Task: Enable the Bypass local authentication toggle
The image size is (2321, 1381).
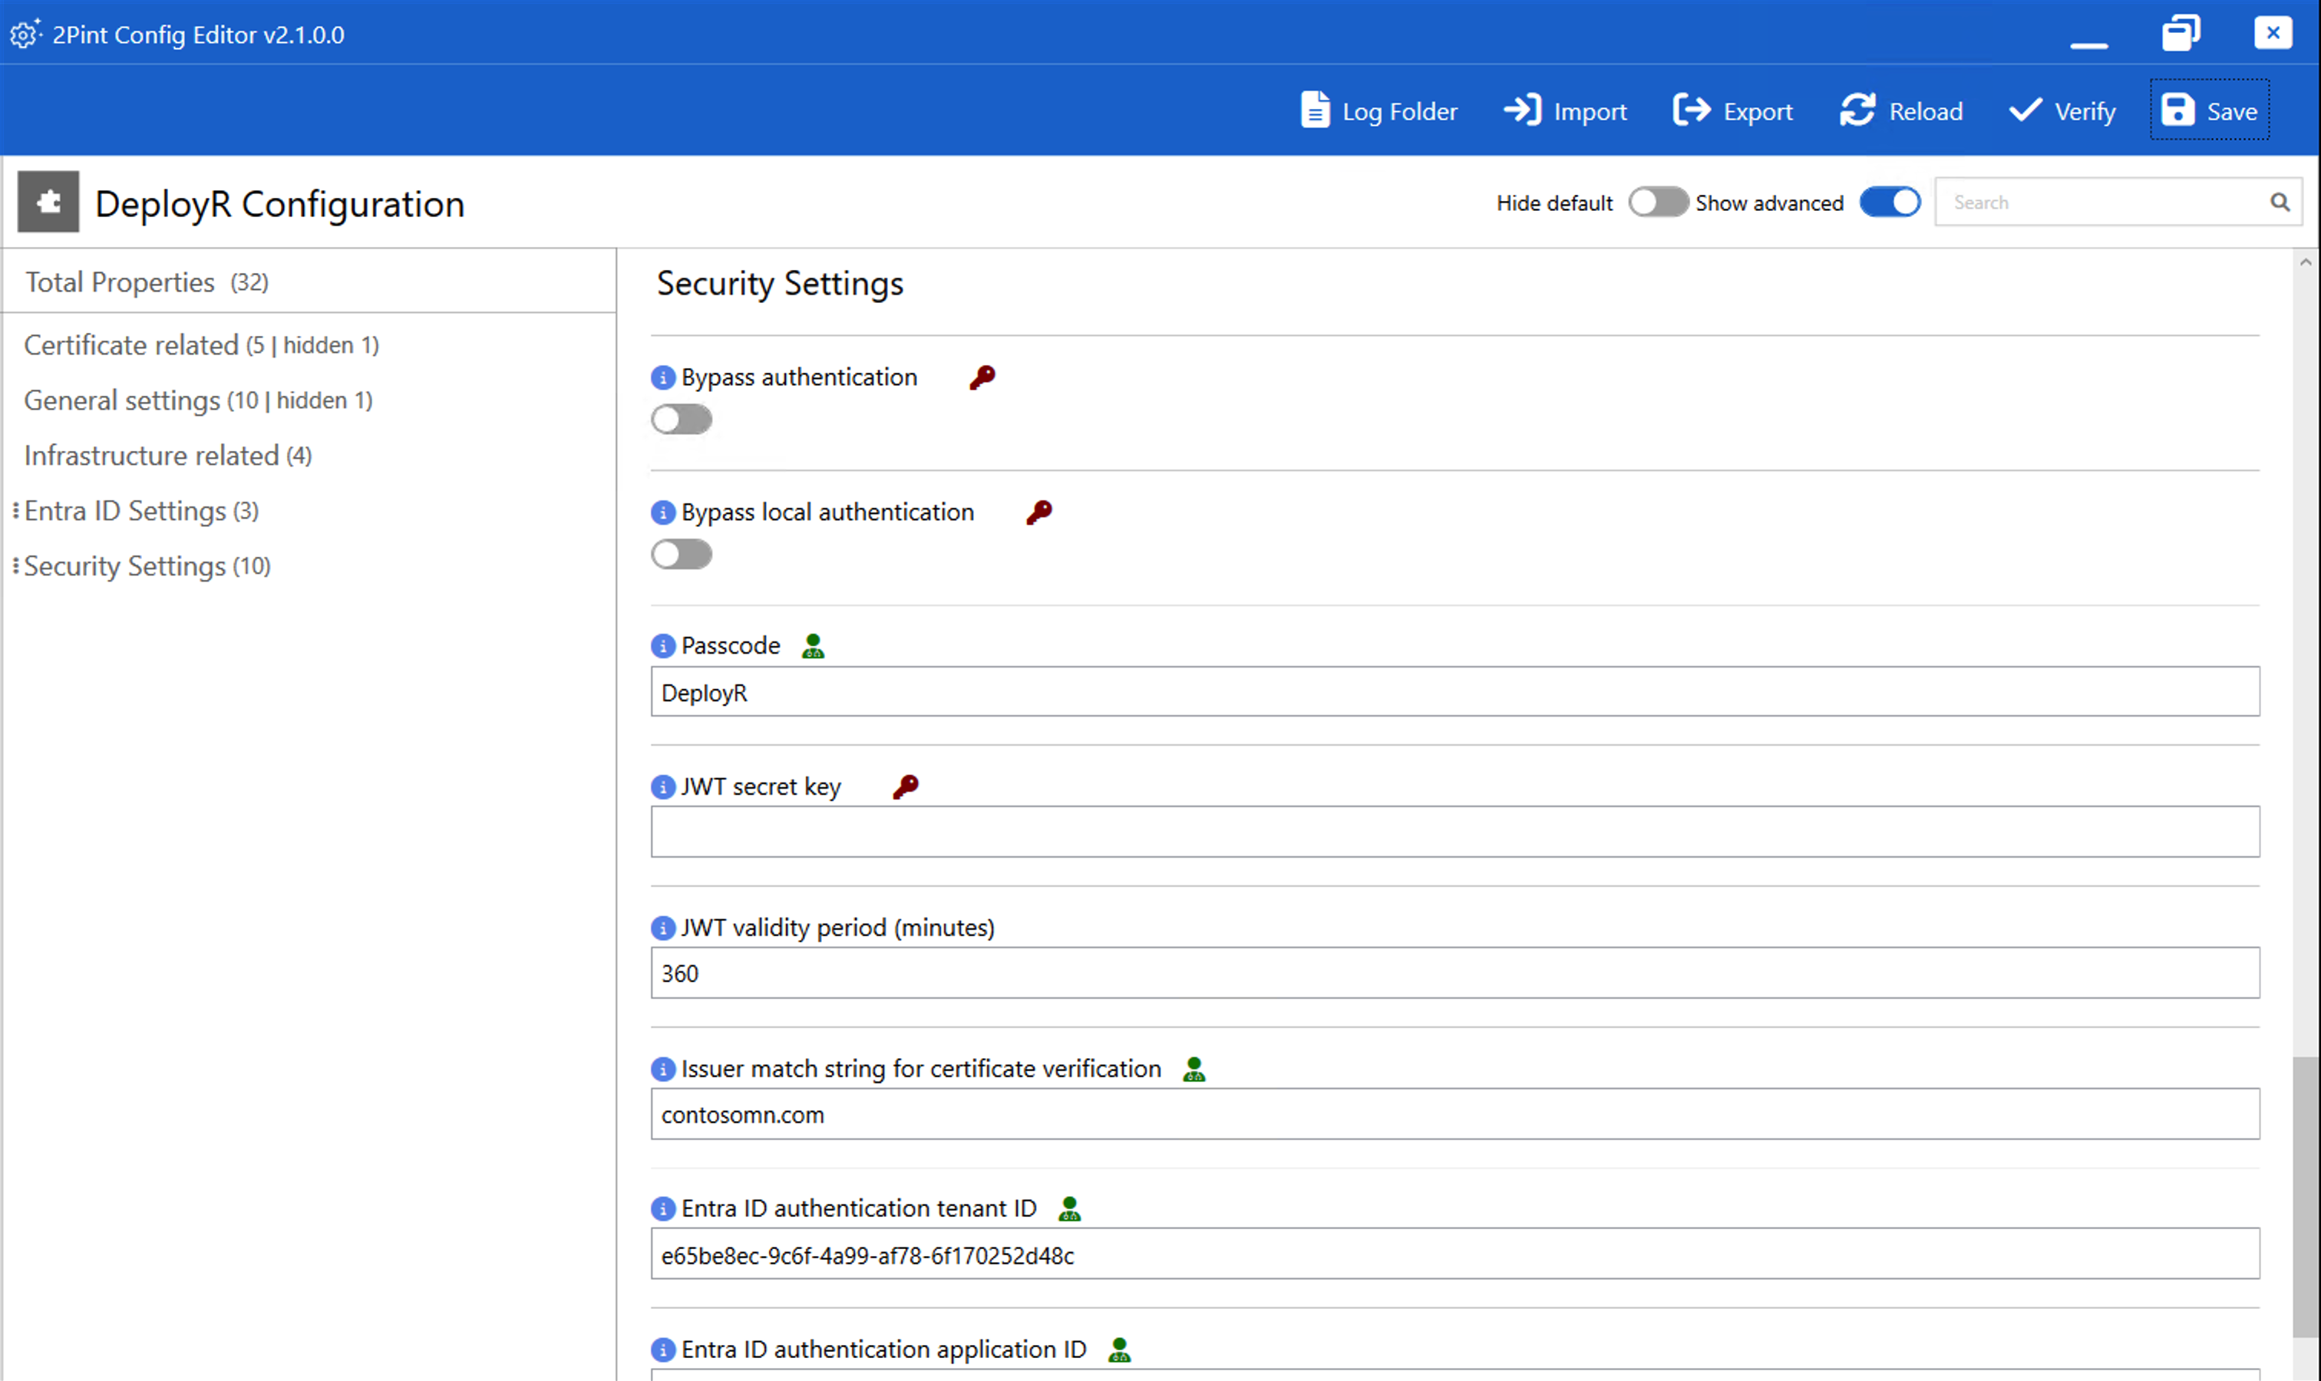Action: tap(682, 554)
